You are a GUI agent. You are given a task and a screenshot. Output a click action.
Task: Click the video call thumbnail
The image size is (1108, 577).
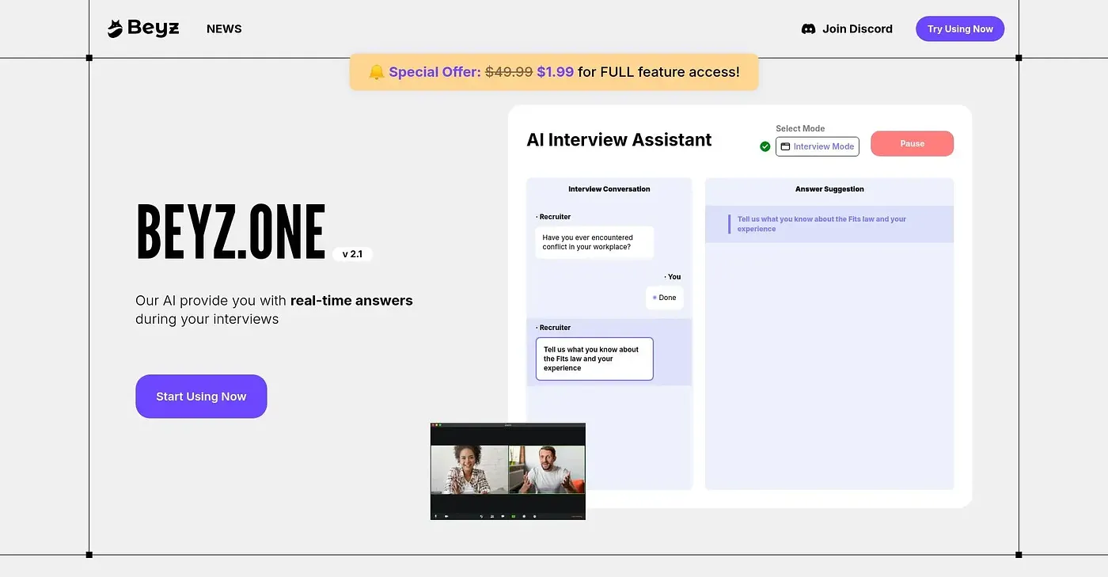tap(508, 472)
